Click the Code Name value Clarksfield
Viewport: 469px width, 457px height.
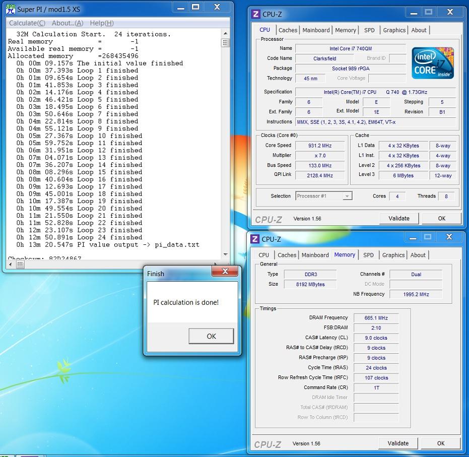click(324, 58)
